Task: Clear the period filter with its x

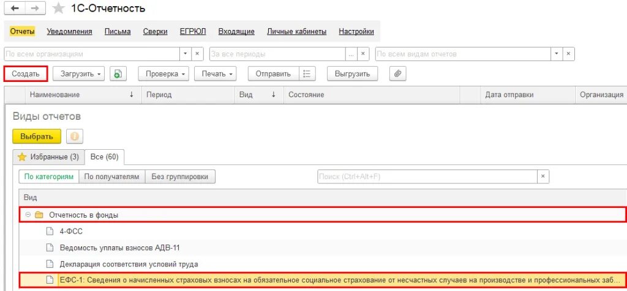Action: pos(362,54)
